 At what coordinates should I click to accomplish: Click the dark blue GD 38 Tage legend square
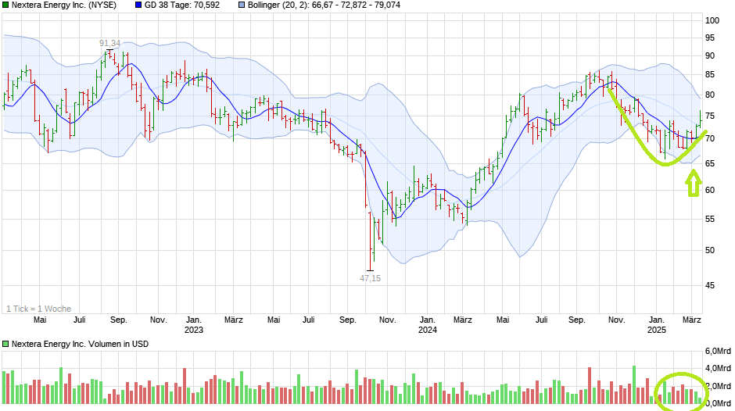click(138, 5)
